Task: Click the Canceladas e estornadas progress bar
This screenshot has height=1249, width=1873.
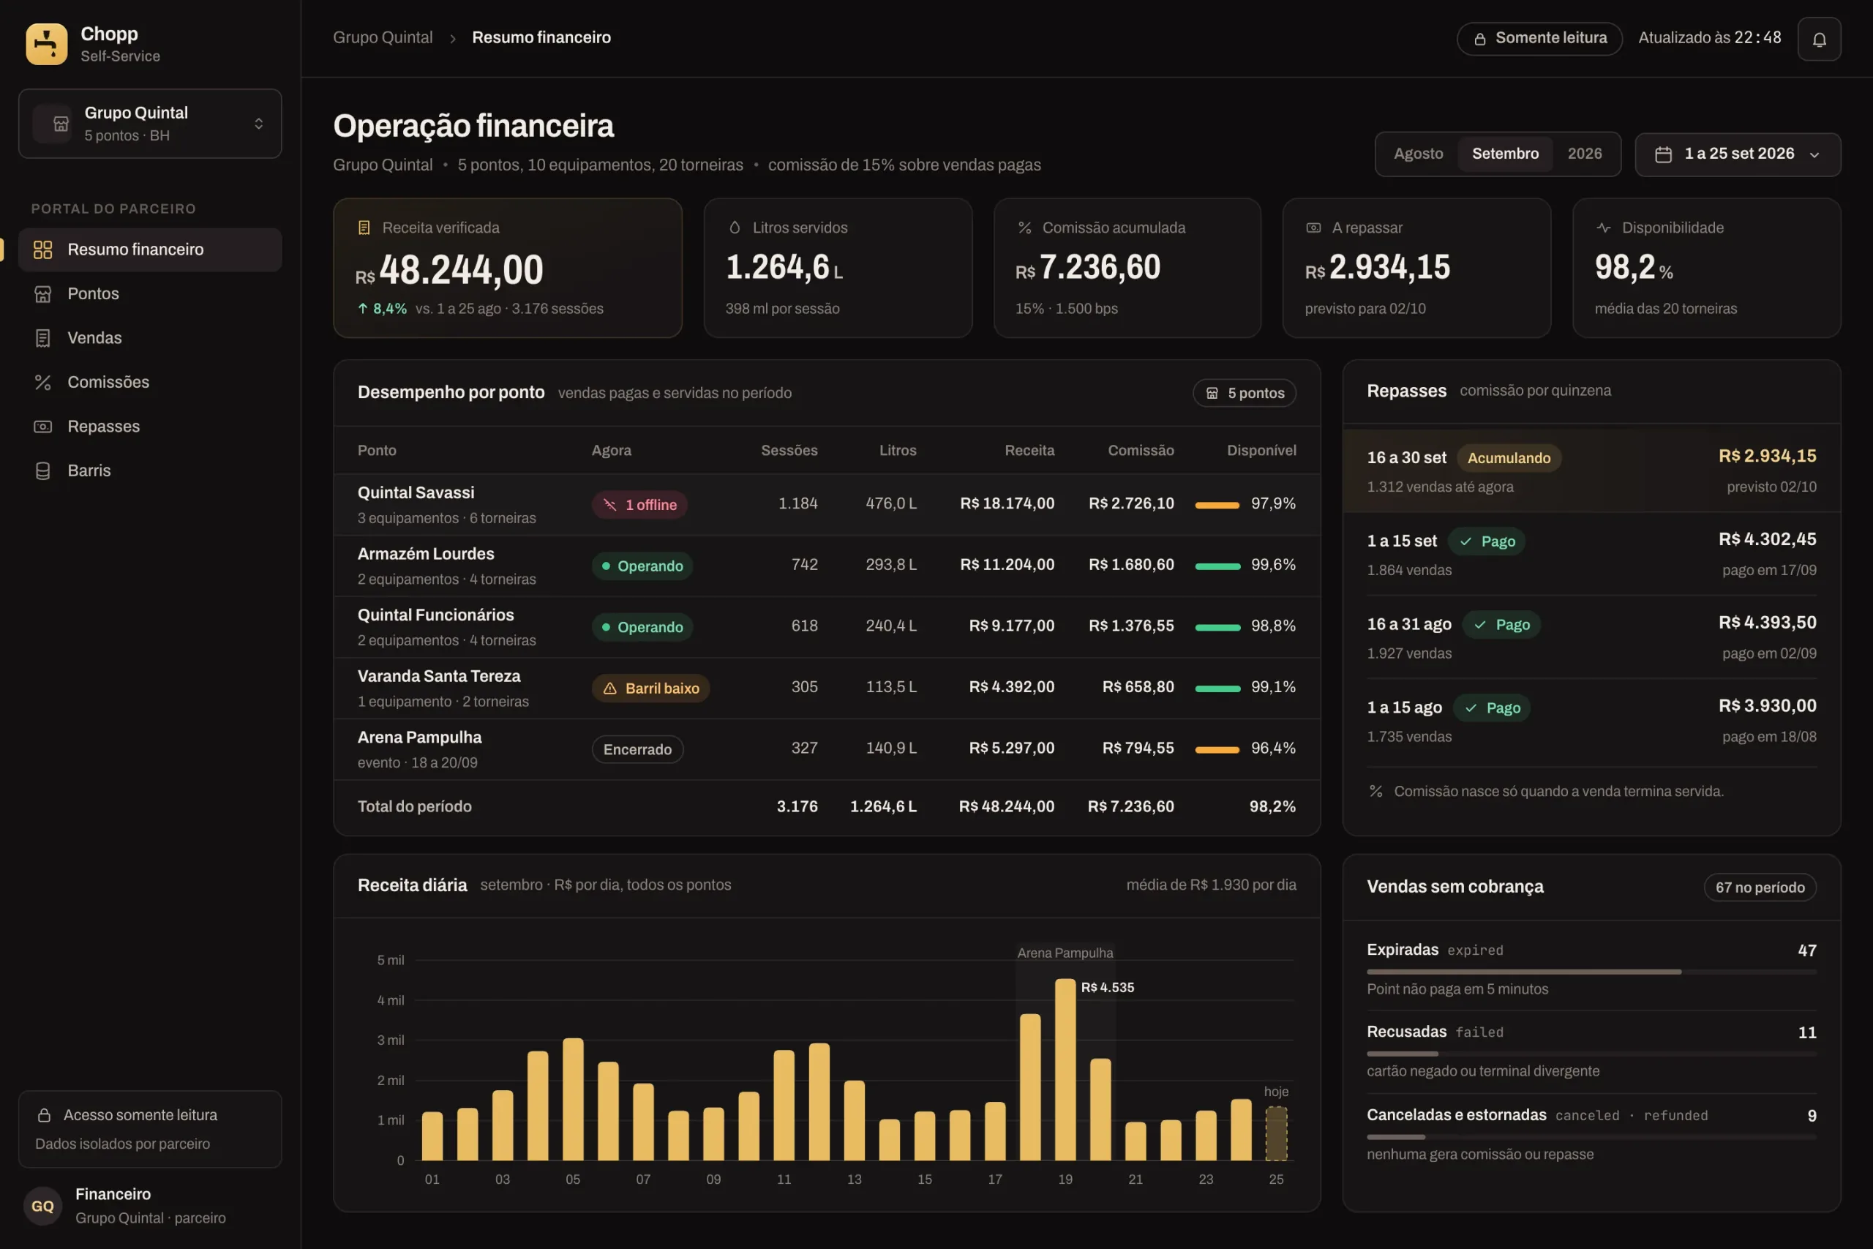Action: (1591, 1137)
